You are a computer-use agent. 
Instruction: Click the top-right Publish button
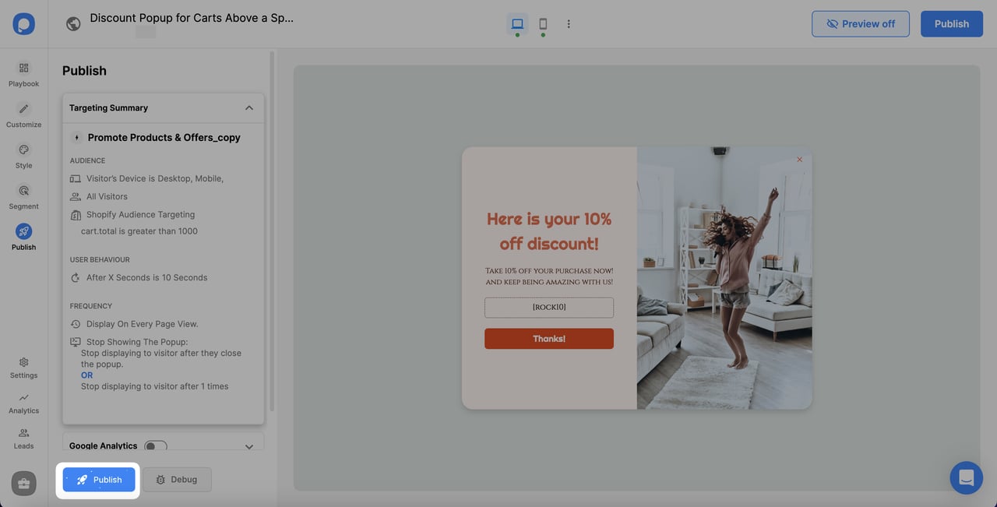(x=952, y=23)
